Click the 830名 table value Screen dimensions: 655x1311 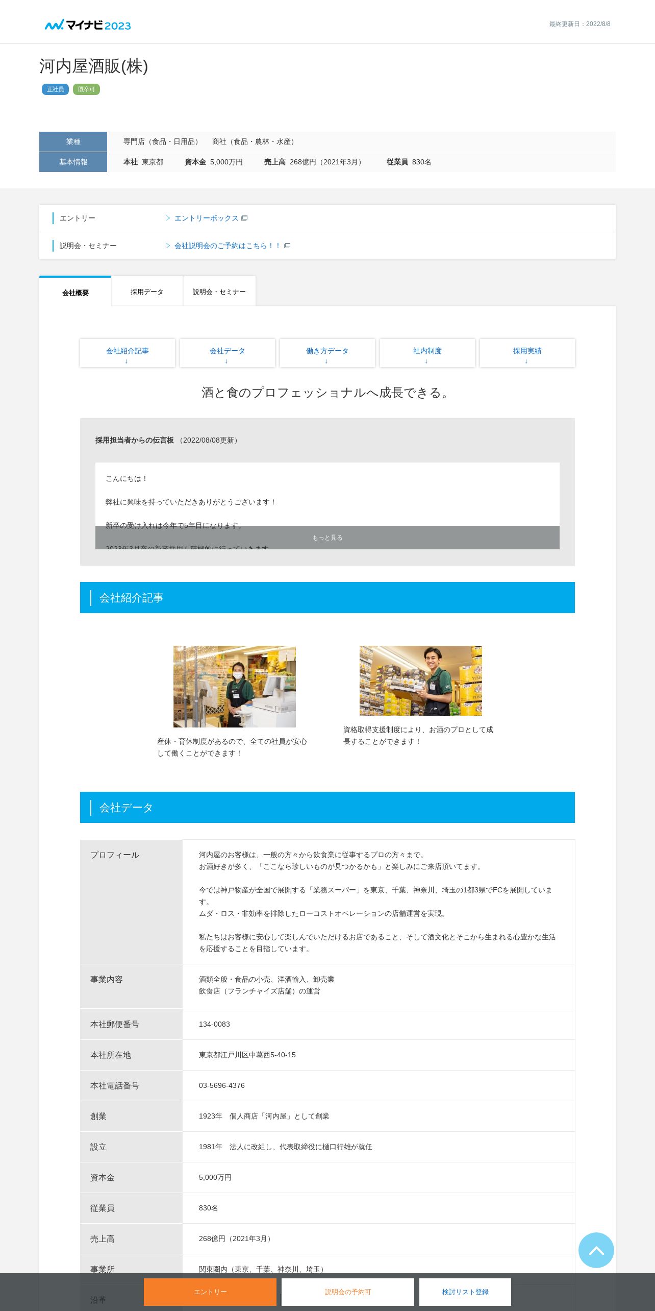click(209, 1208)
